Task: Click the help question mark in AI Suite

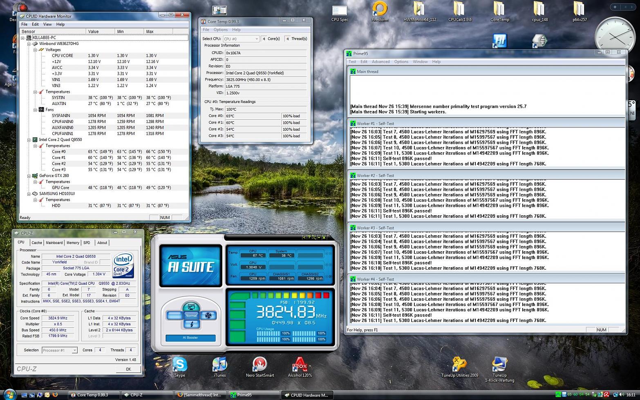Action: [x=309, y=237]
